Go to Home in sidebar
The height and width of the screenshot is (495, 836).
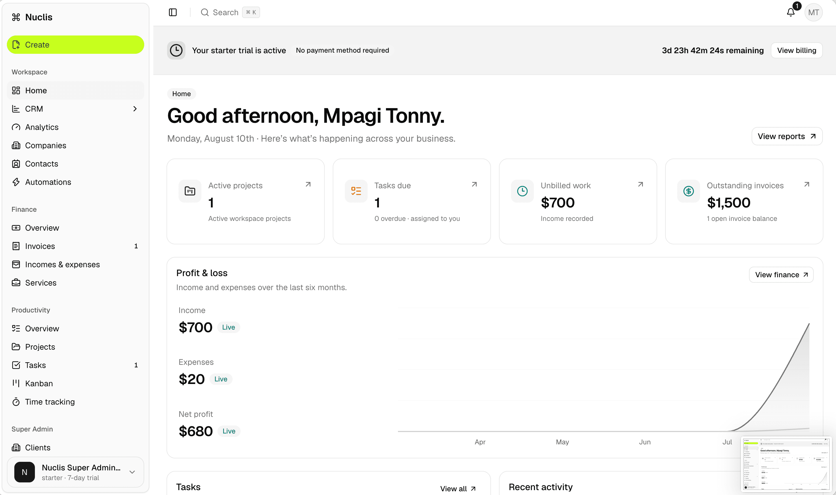[75, 90]
